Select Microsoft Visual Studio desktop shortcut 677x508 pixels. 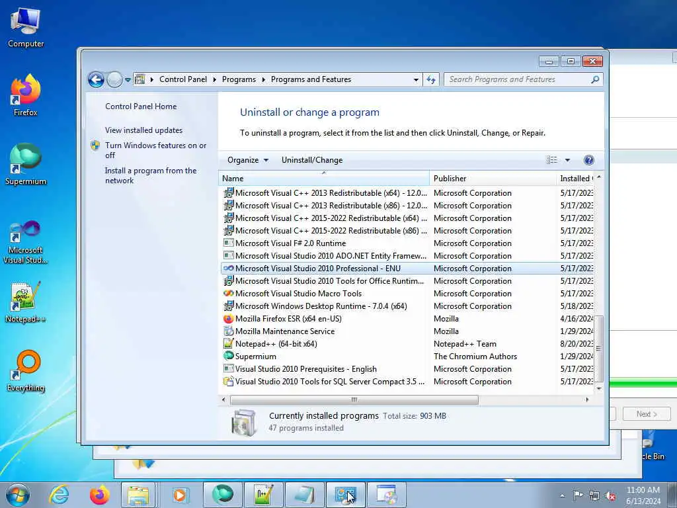(x=26, y=242)
